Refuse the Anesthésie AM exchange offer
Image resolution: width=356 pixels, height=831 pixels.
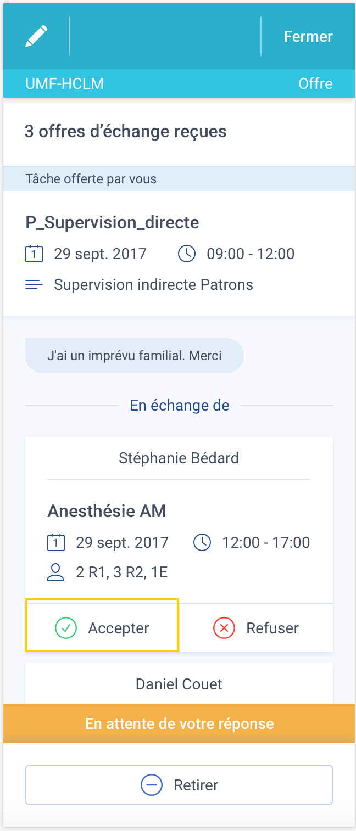257,628
